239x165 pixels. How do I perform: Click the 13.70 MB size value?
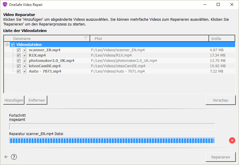click(x=218, y=61)
